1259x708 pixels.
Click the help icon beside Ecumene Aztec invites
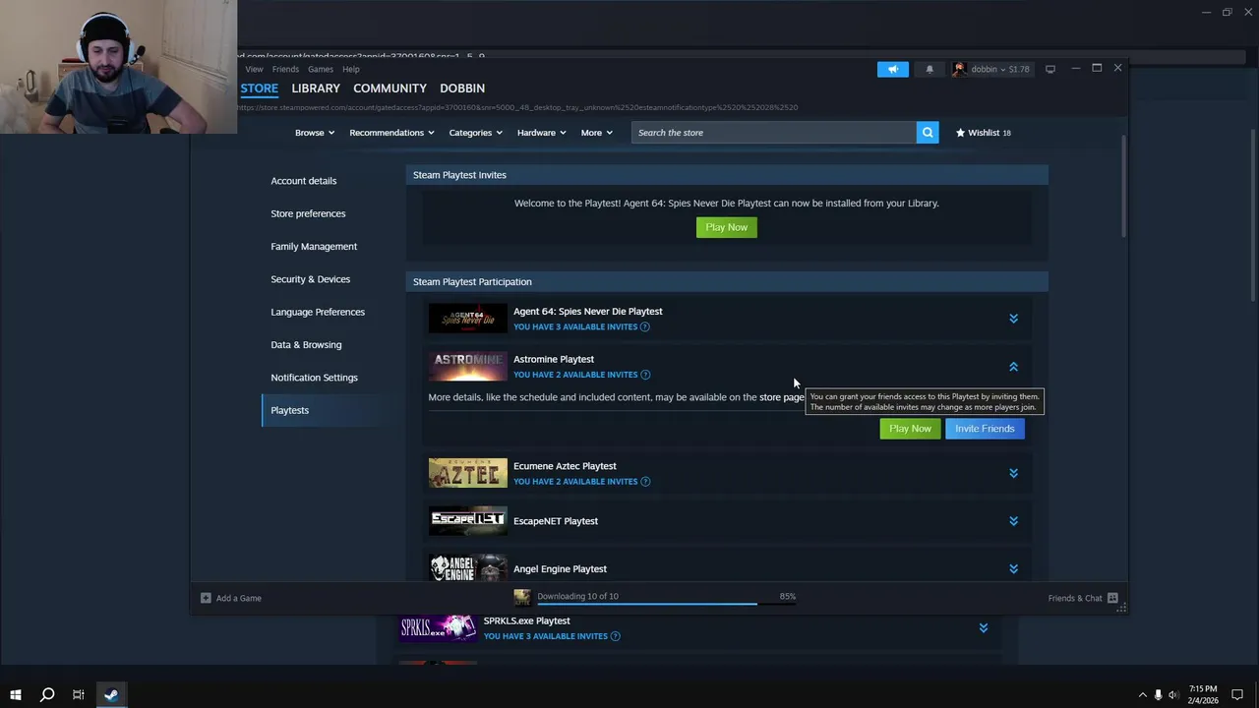[x=645, y=482]
